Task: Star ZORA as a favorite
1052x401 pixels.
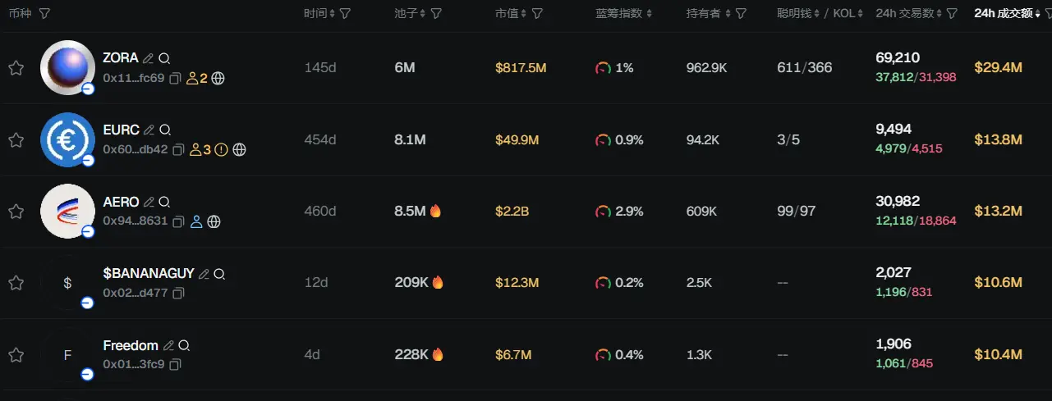Action: click(x=16, y=68)
